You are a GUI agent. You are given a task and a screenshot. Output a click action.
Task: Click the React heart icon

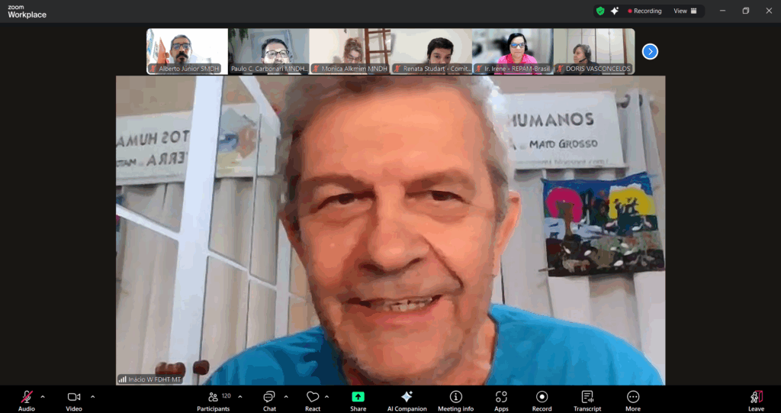(x=313, y=398)
